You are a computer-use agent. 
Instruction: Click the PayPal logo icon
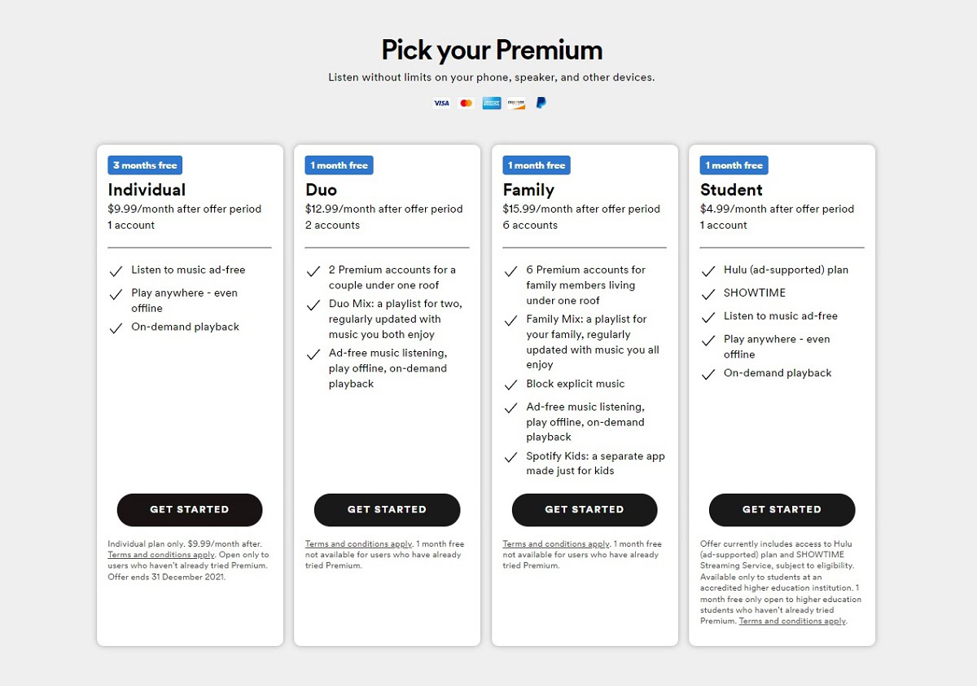(541, 103)
